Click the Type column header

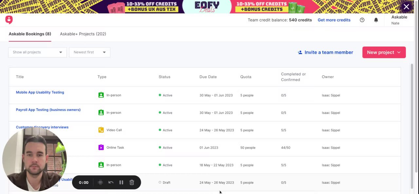click(x=102, y=77)
